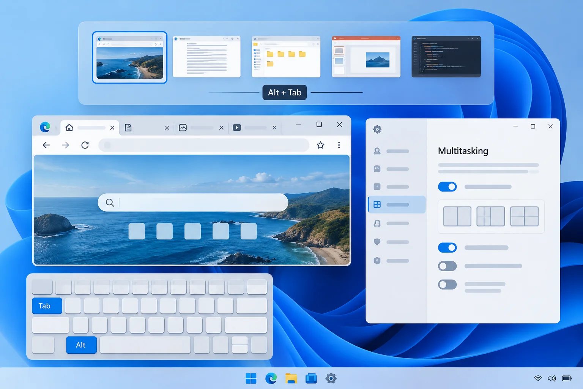Click the Edge logo in browser title bar
583x389 pixels.
tap(45, 127)
